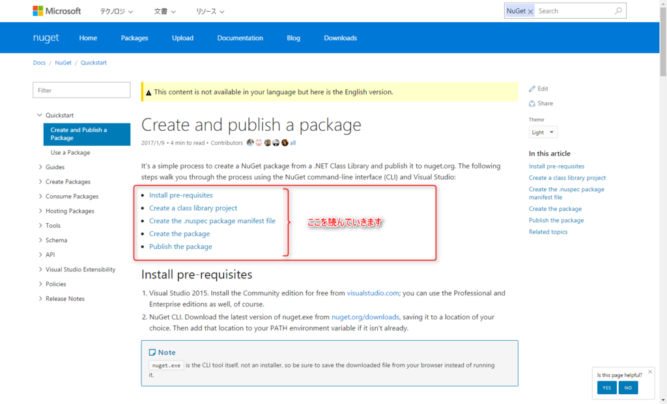Open the visualstudio.com link
667x404 pixels.
pyautogui.click(x=373, y=293)
